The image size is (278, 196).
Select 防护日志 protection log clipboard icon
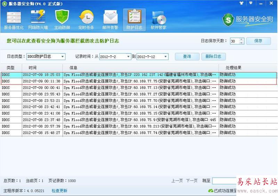(134, 20)
